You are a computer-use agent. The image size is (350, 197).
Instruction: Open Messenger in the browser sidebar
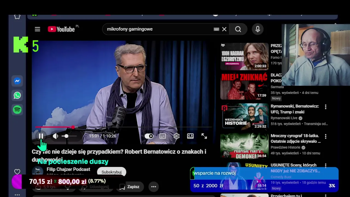tap(17, 81)
